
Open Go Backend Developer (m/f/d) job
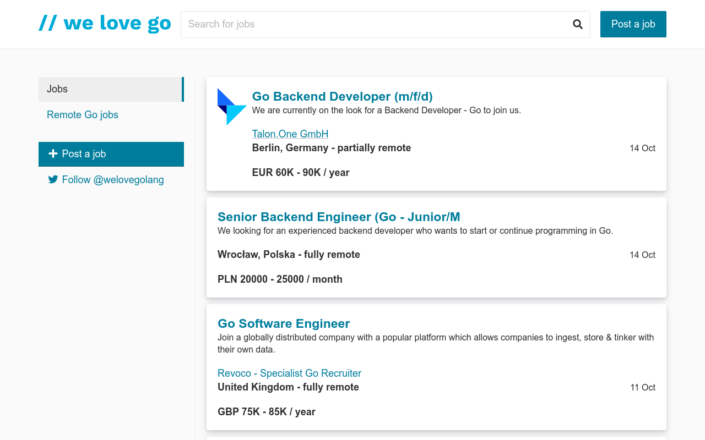point(342,97)
